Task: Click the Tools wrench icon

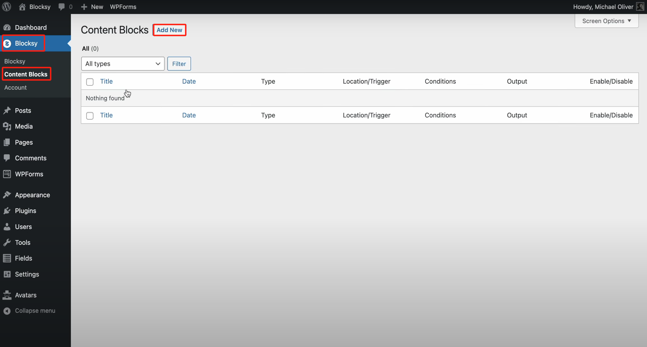Action: click(7, 242)
